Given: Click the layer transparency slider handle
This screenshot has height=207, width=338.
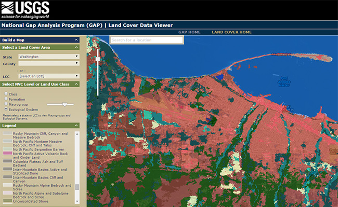Looking at the screenshot, I should (x=64, y=104).
